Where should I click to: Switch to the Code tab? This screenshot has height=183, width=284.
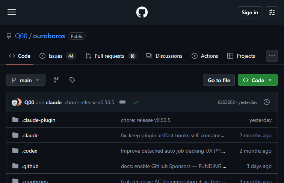point(20,56)
